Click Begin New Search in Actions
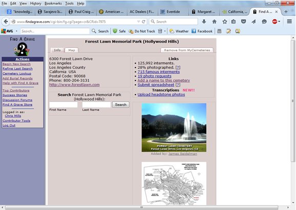Screen dimensions: 296x210 tap(16, 64)
